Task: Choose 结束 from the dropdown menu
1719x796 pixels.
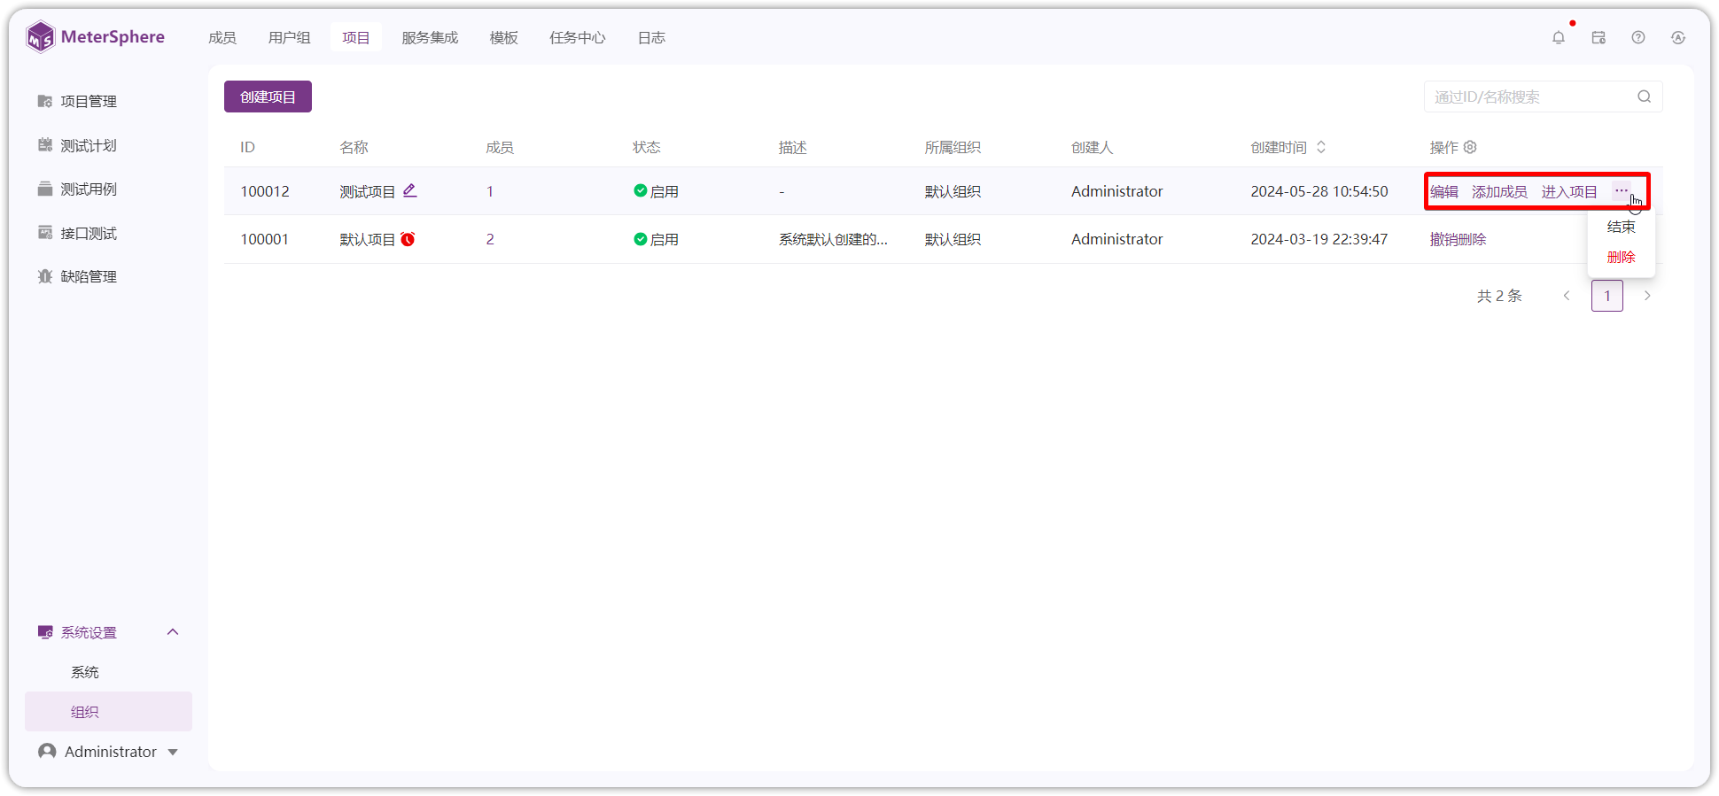Action: click(x=1622, y=227)
